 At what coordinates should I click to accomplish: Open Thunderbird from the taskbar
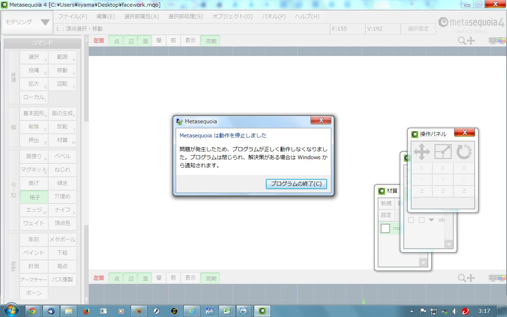coord(51,311)
